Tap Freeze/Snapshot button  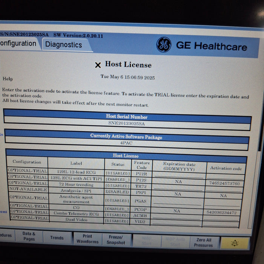(116, 240)
